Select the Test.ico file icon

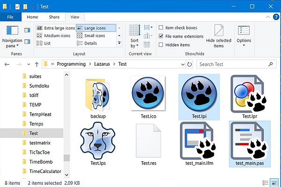click(x=148, y=93)
